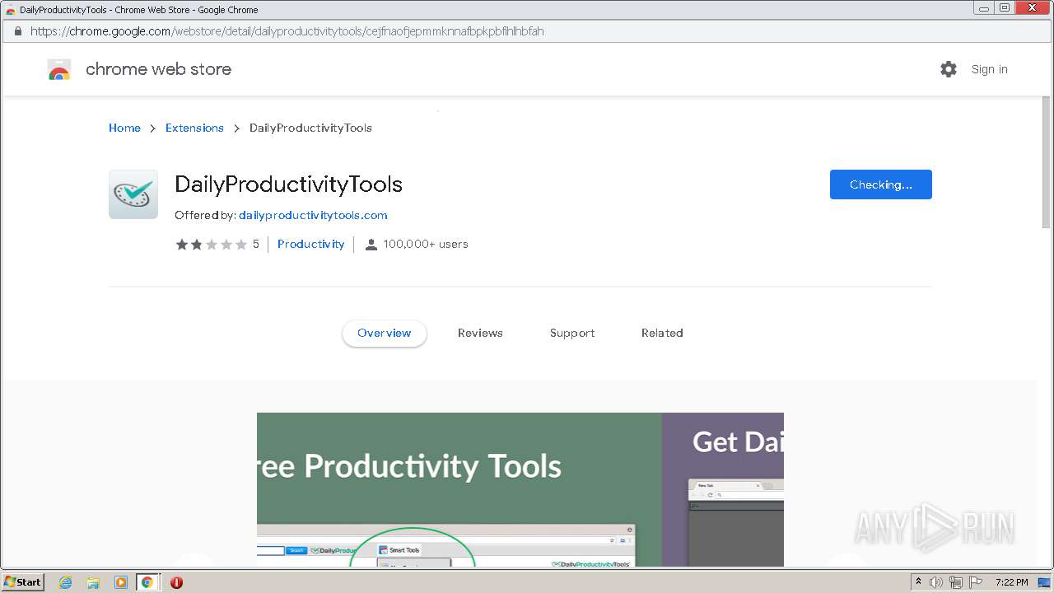Click the 100,000+ users text

[x=426, y=244]
